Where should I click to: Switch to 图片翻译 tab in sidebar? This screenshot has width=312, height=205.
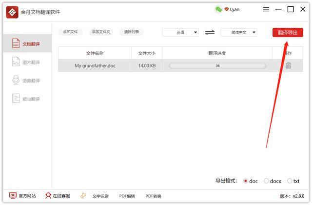(27, 62)
